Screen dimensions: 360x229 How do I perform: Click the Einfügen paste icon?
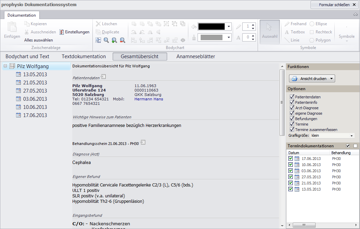(12, 27)
